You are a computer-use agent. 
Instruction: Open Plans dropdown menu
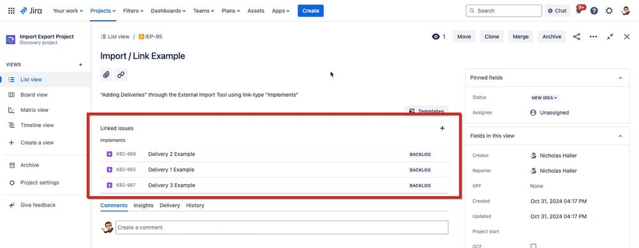click(231, 11)
